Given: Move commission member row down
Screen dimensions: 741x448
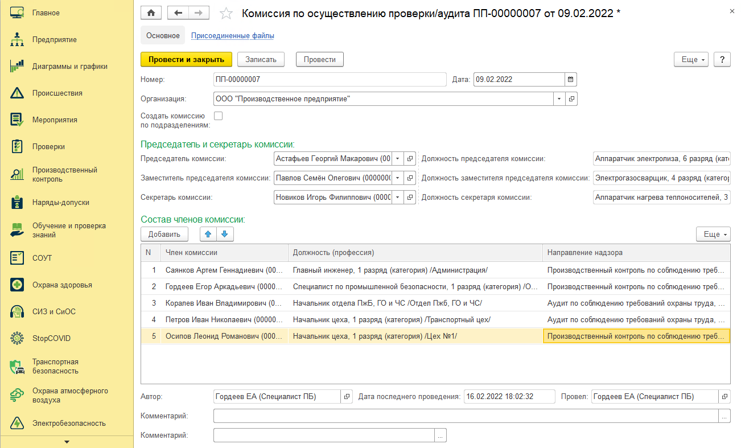Looking at the screenshot, I should (x=224, y=234).
